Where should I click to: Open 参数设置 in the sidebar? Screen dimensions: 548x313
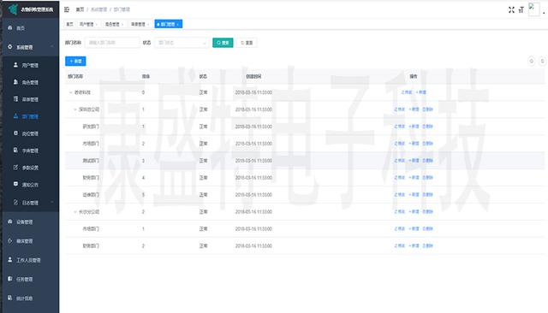(30, 168)
